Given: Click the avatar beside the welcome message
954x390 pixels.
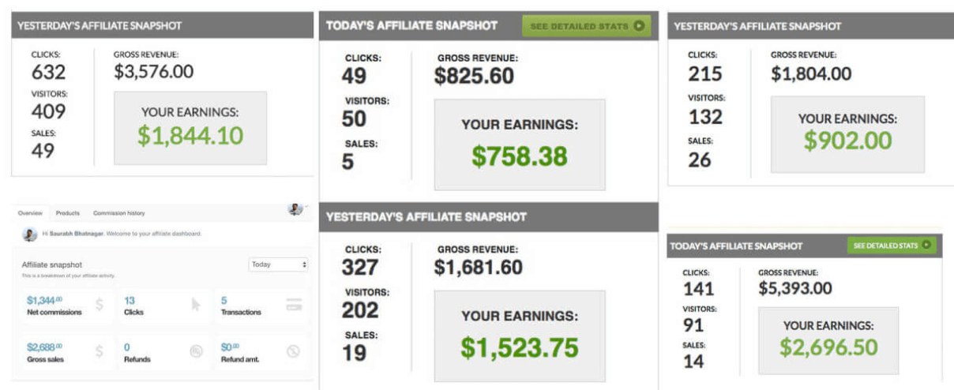Looking at the screenshot, I should coord(30,234).
